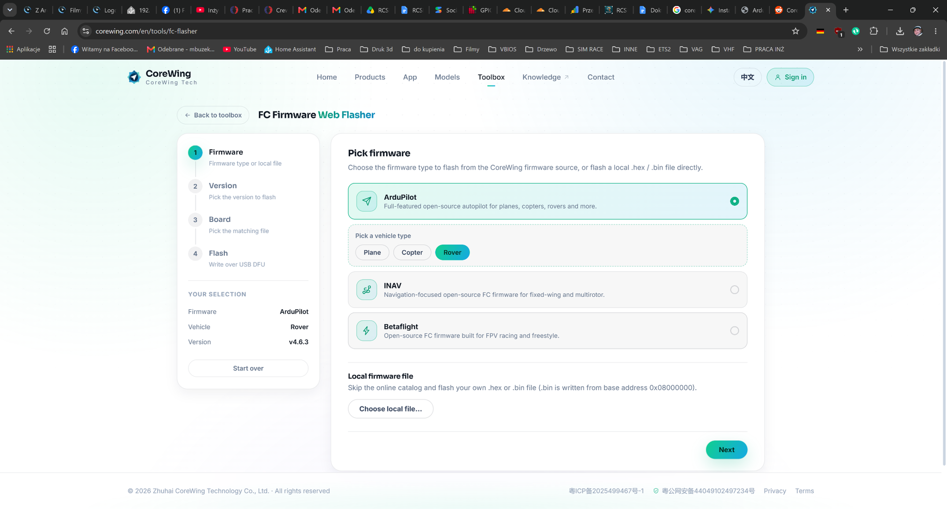Click the INAV firmware icon
Viewport: 947px width, 509px height.
click(366, 290)
